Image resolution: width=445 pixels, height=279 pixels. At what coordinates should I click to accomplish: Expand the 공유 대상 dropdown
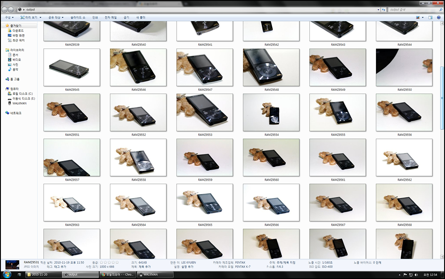tap(57, 17)
